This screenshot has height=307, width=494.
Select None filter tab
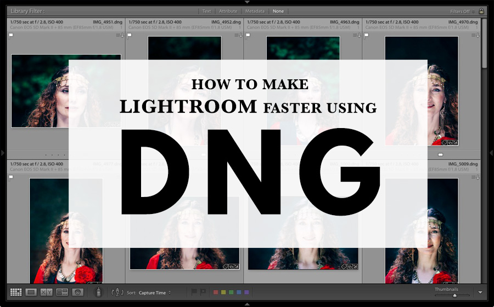pos(278,11)
